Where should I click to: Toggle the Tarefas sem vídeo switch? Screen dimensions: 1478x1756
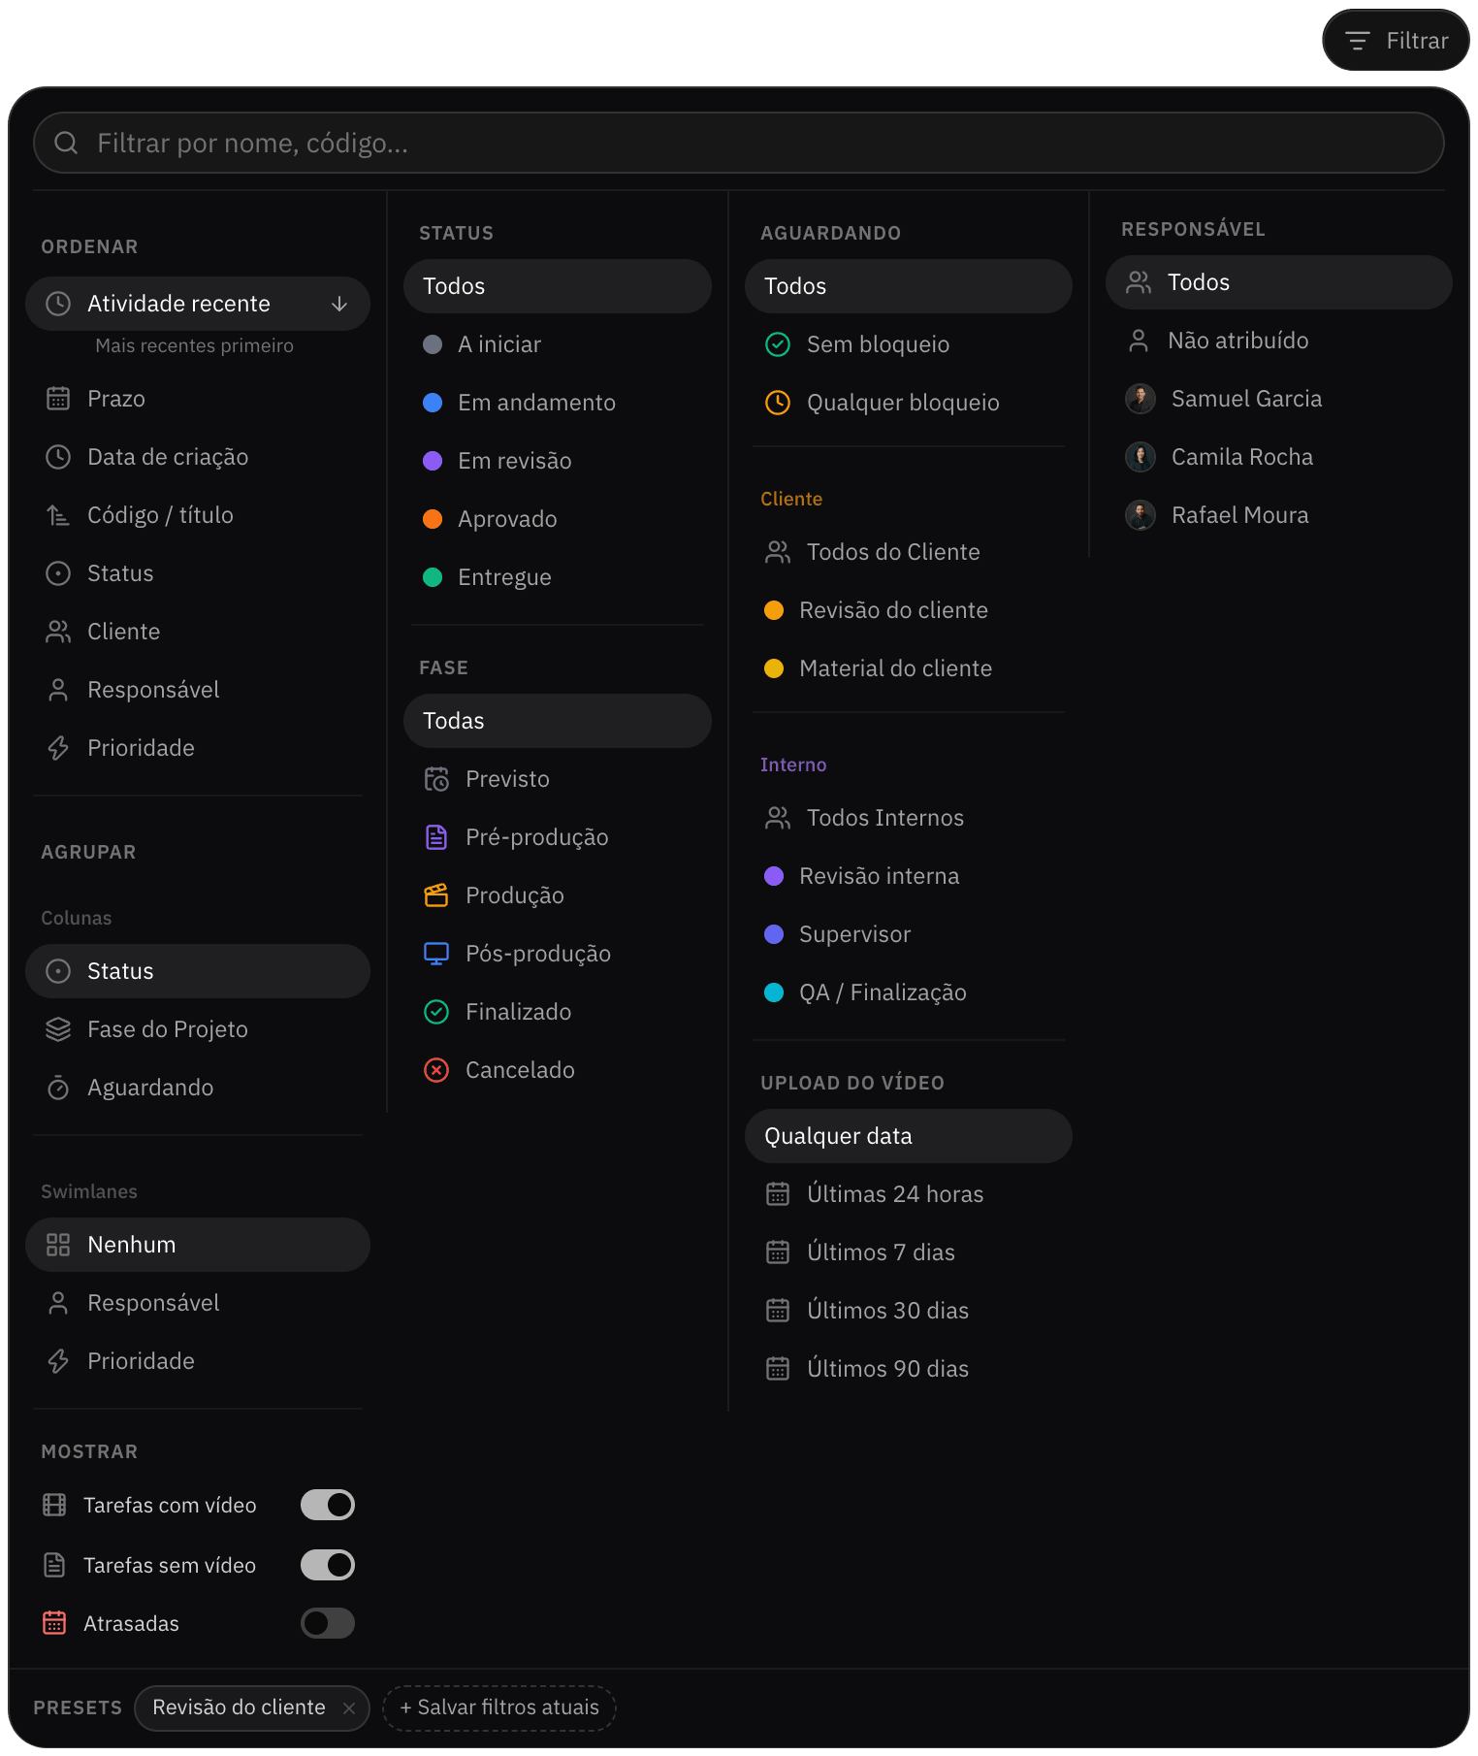coord(328,1565)
